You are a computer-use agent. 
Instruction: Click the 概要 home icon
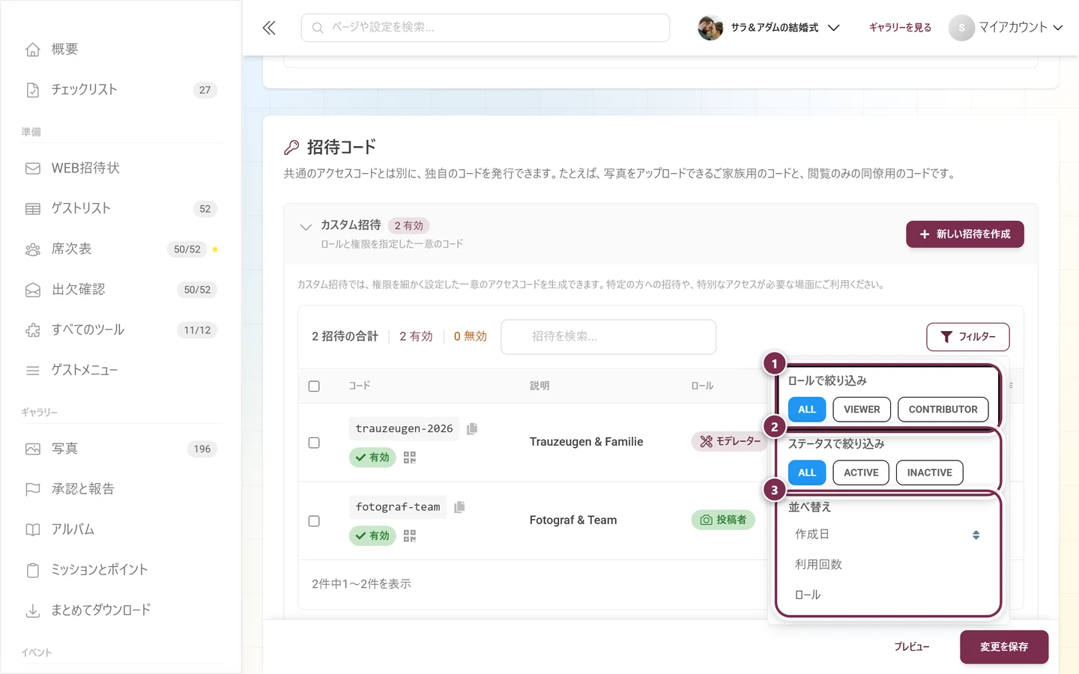click(33, 49)
